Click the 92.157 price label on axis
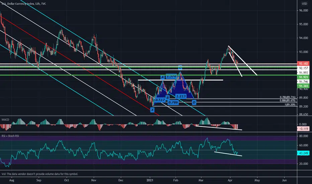Screen dimensions: 312x184 [303, 68]
